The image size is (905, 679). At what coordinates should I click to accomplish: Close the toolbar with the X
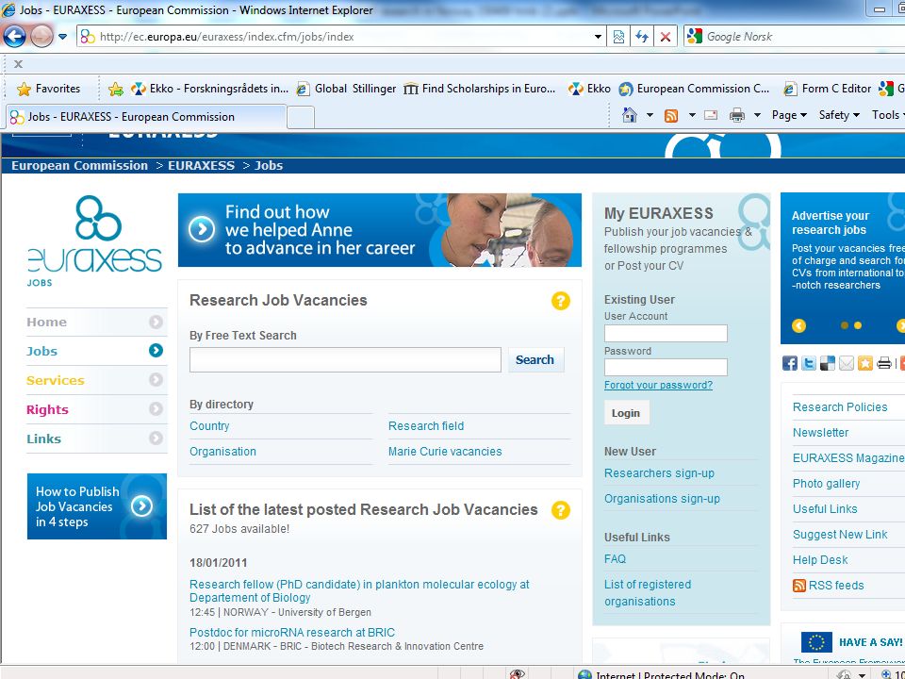click(x=19, y=63)
